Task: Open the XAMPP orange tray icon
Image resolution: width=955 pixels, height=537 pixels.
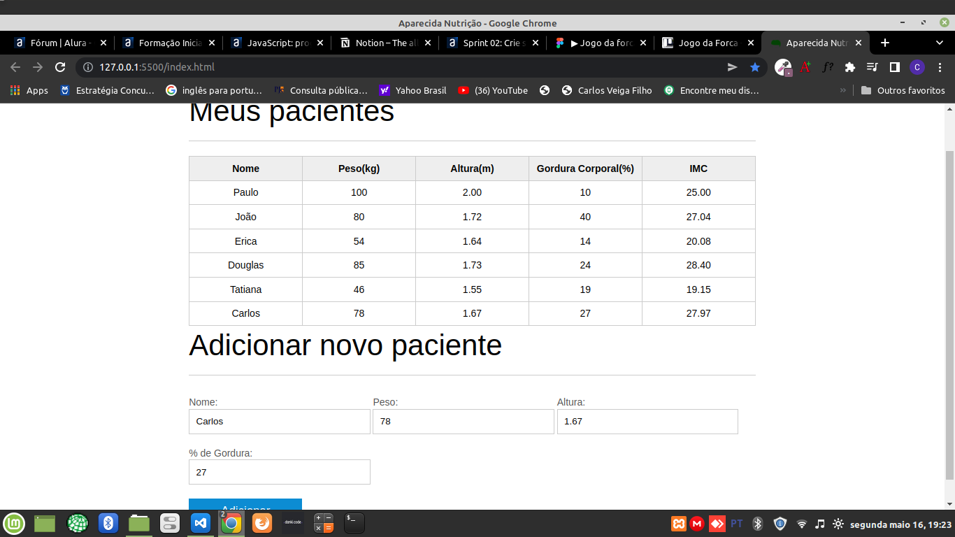Action: (679, 523)
